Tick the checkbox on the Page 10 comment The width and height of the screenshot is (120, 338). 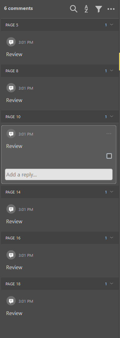click(x=109, y=156)
